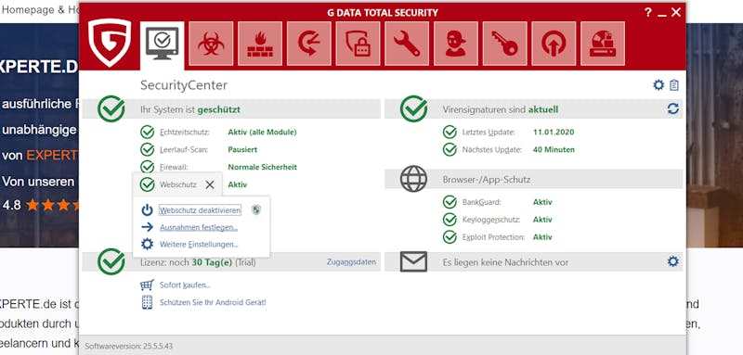Click the large check beside Ihr System ist geschützt
743x355 pixels.
pyautogui.click(x=111, y=108)
